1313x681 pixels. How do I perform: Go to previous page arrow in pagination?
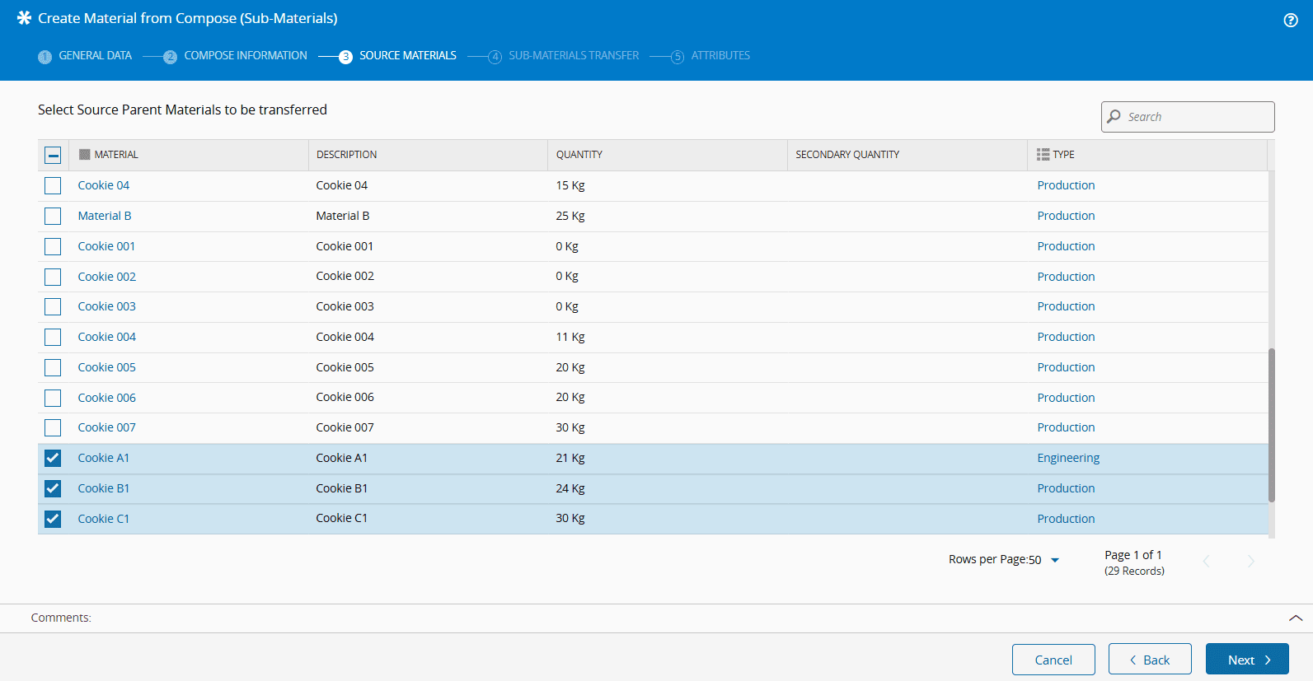tap(1207, 562)
